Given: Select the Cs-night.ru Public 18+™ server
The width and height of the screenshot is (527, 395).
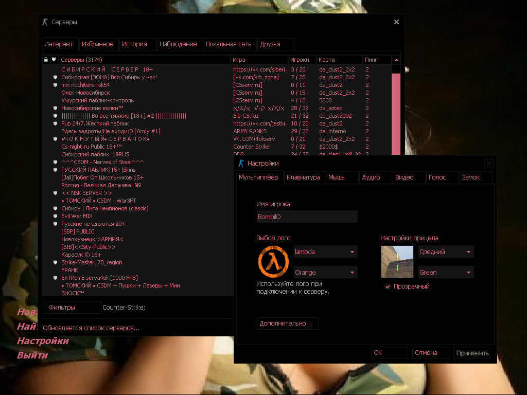Looking at the screenshot, I should coord(217,147).
